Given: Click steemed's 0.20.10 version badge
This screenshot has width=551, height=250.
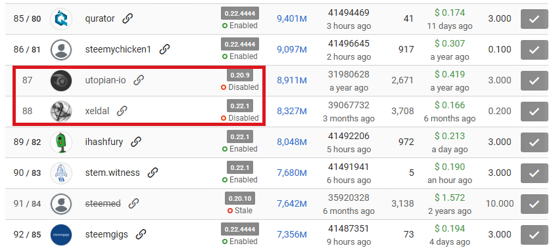Looking at the screenshot, I should 240,198.
